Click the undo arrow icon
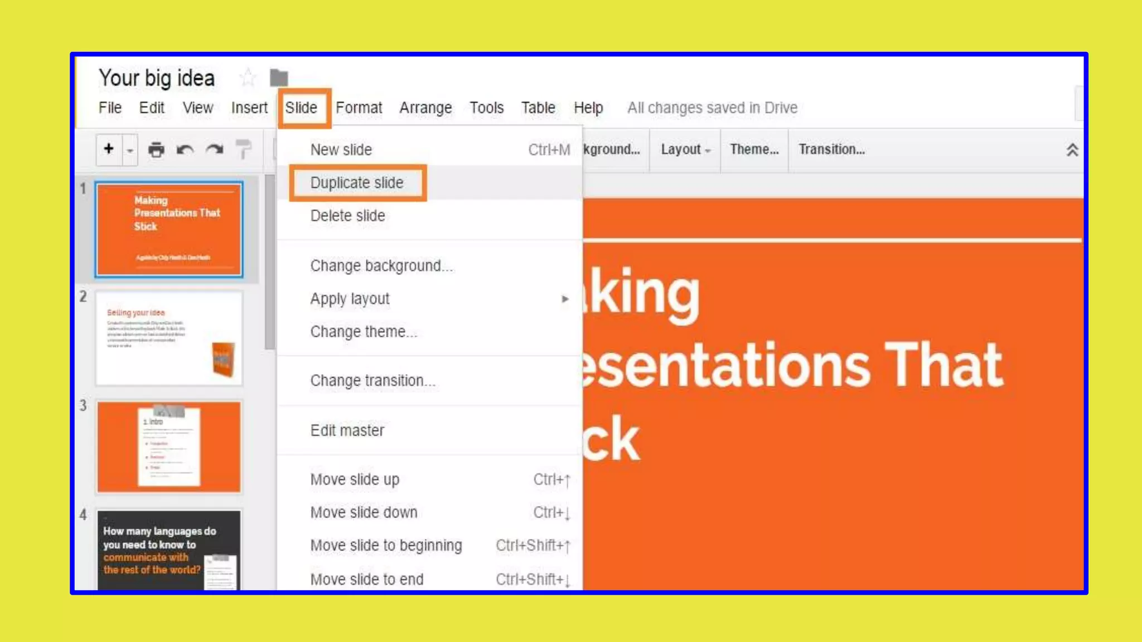1142x642 pixels. pyautogui.click(x=185, y=149)
